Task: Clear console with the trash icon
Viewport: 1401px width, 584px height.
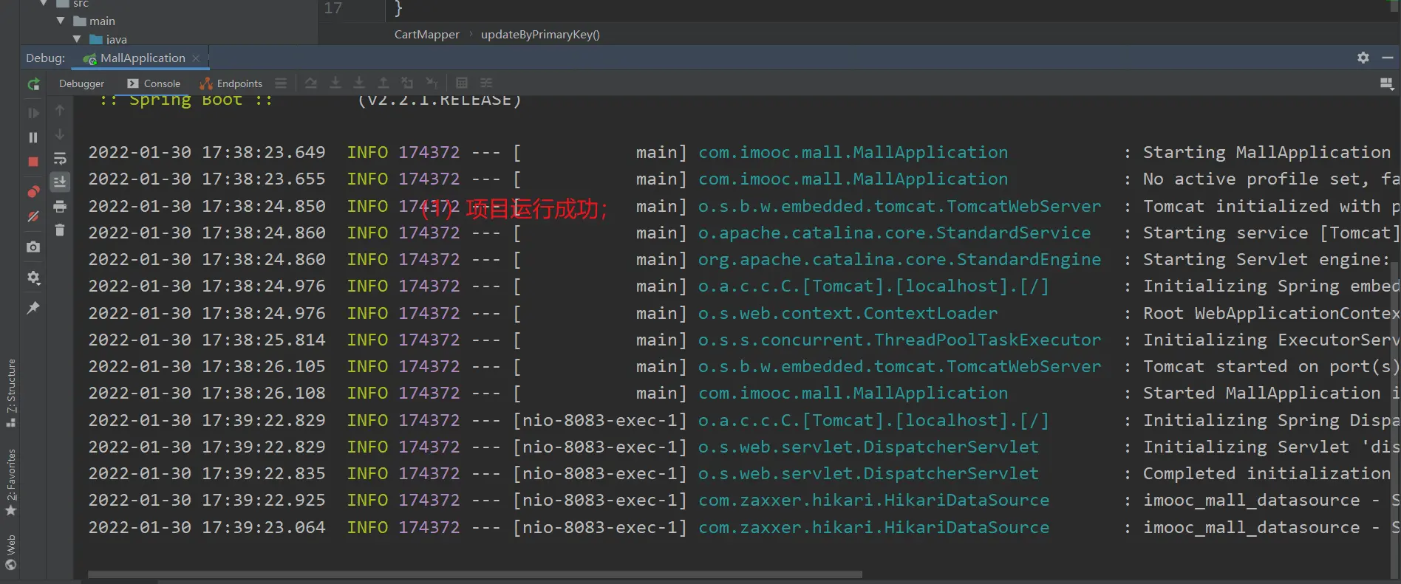Action: click(60, 230)
